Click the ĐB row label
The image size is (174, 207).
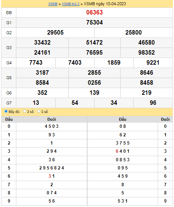pos(9,13)
